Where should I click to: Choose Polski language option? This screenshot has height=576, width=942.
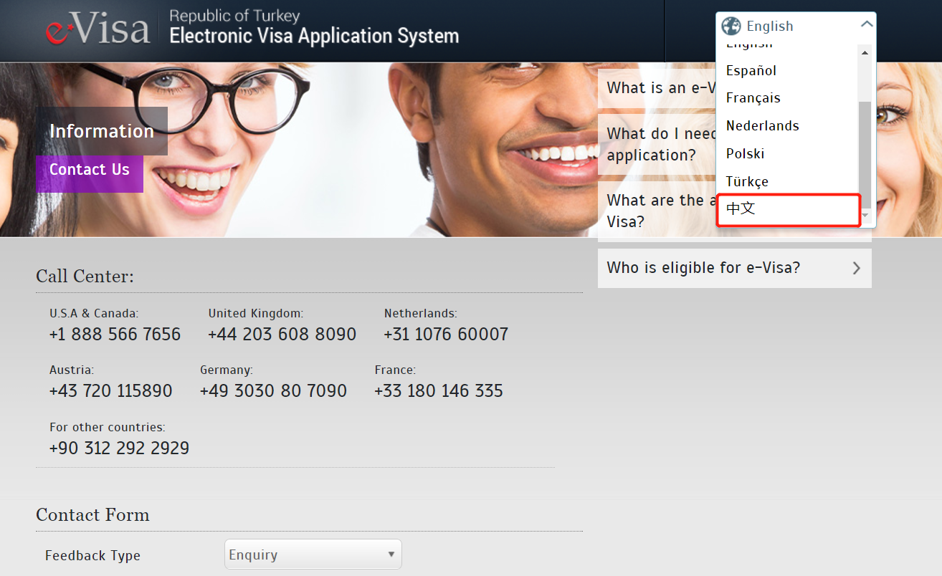[745, 153]
